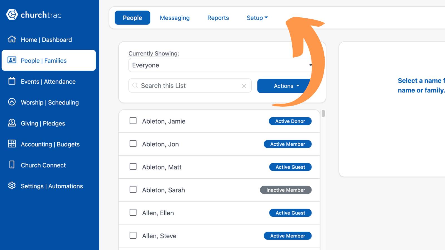Image resolution: width=445 pixels, height=250 pixels.
Task: Click the Active Member badge for Ableton, Jon
Action: 288,144
